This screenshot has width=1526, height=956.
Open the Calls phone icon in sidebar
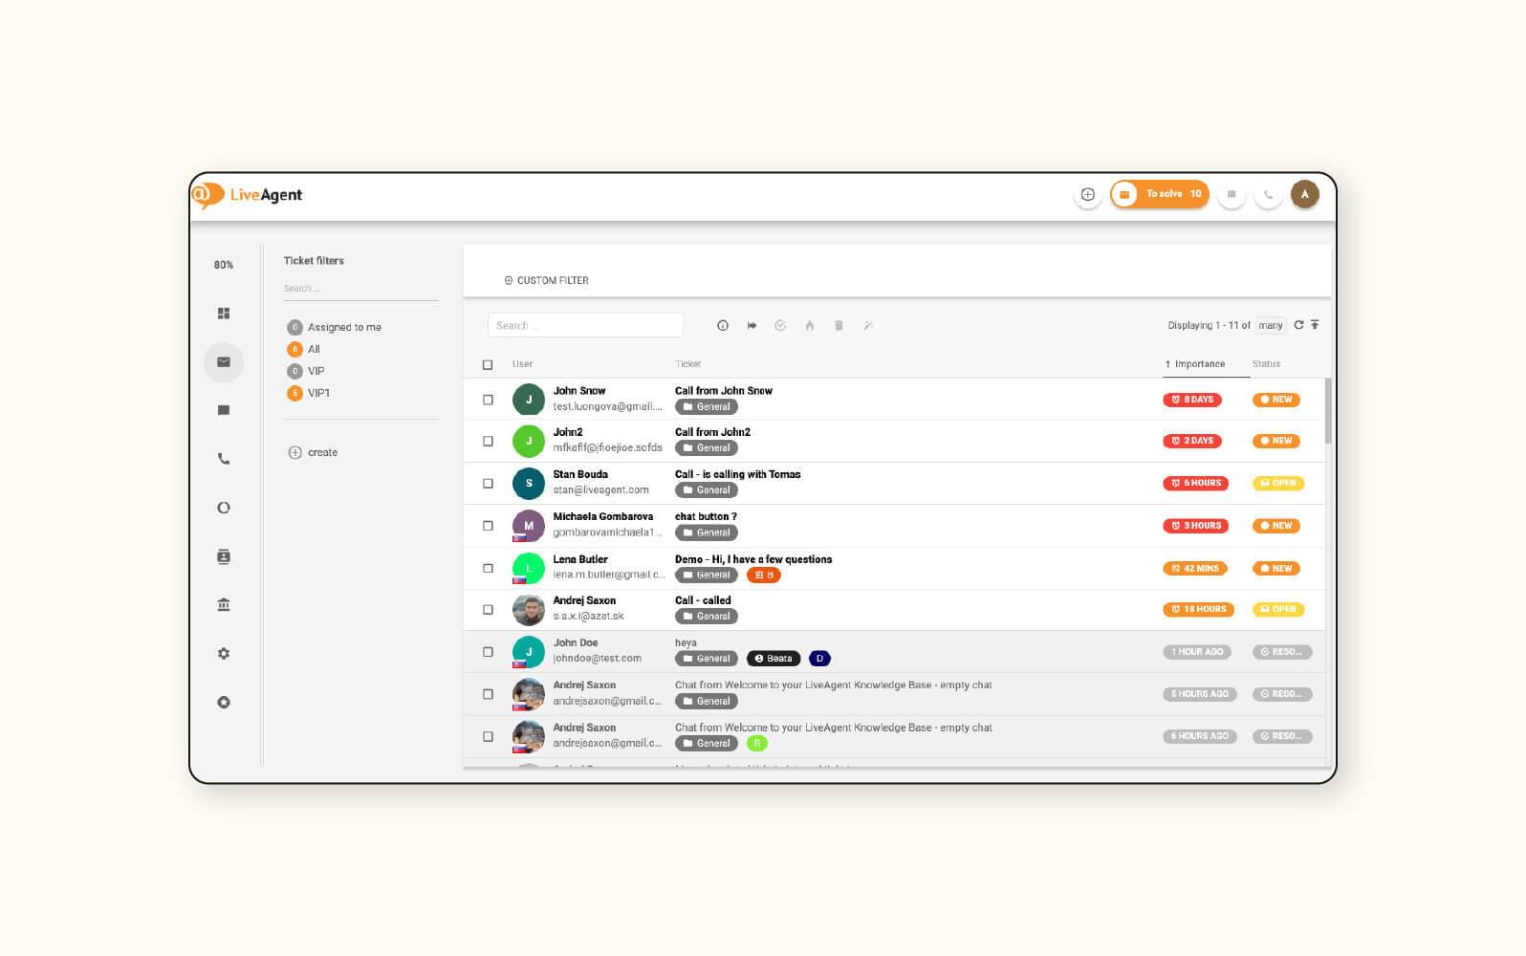point(224,459)
